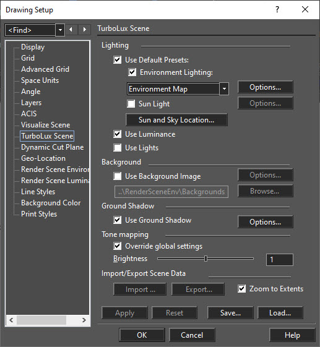The width and height of the screenshot is (320, 347).
Task: Click Sun Light Options button
Action: (266, 103)
